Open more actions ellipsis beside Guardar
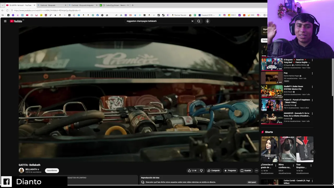334x188 pixels. pyautogui.click(x=256, y=171)
